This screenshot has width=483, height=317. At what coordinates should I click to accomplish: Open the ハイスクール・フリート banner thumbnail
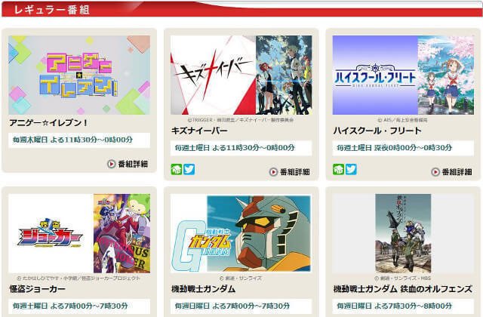[x=403, y=75]
